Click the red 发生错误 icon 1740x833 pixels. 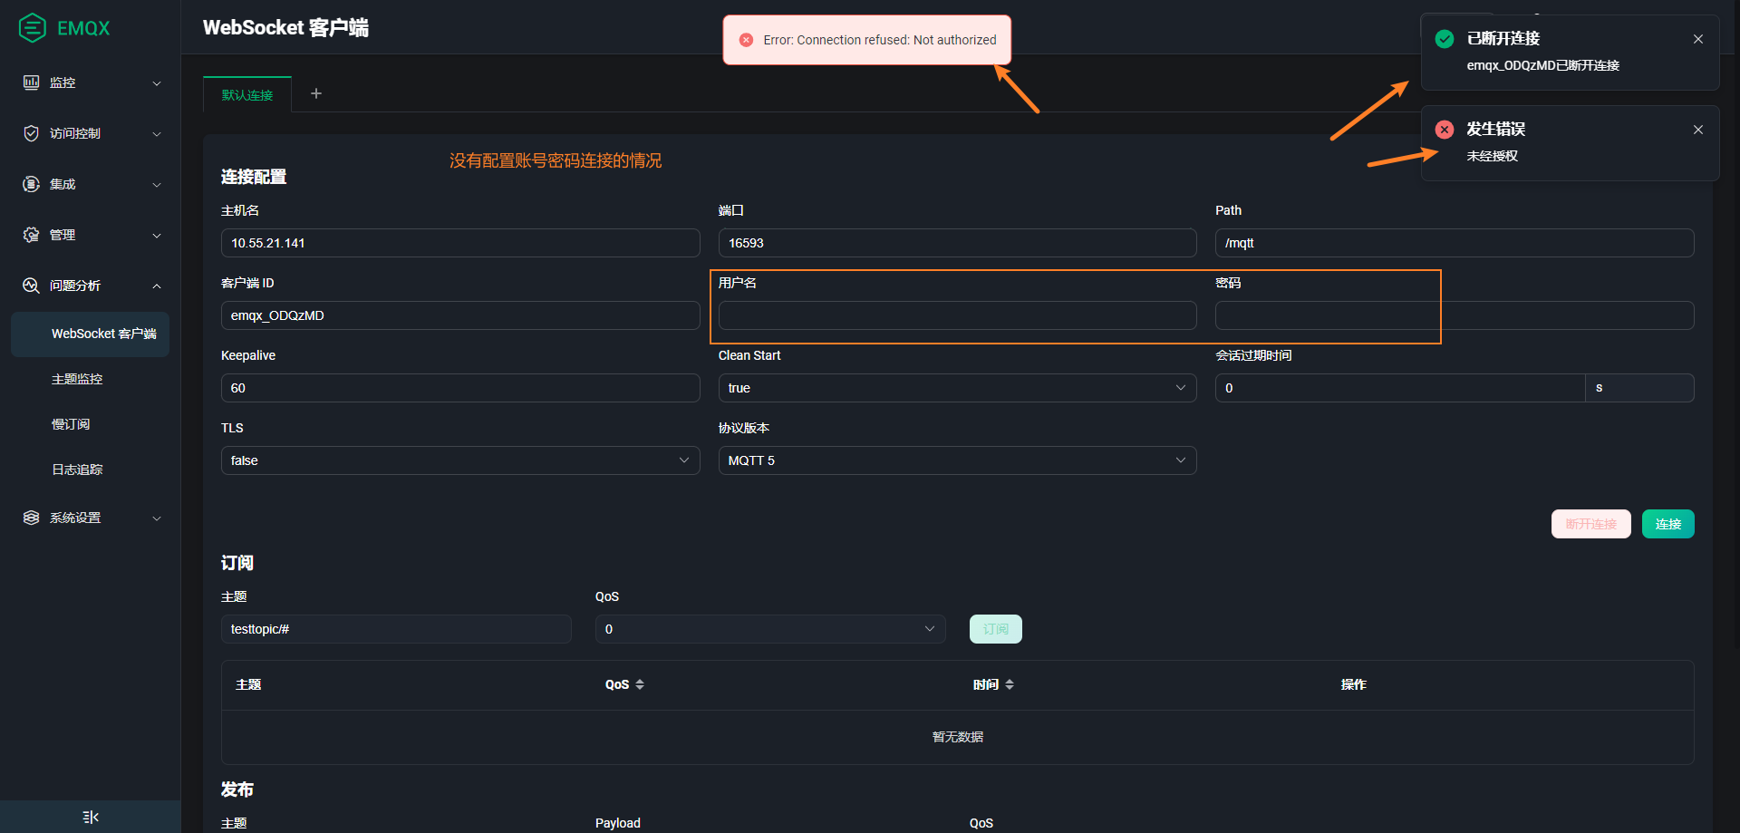click(x=1445, y=130)
